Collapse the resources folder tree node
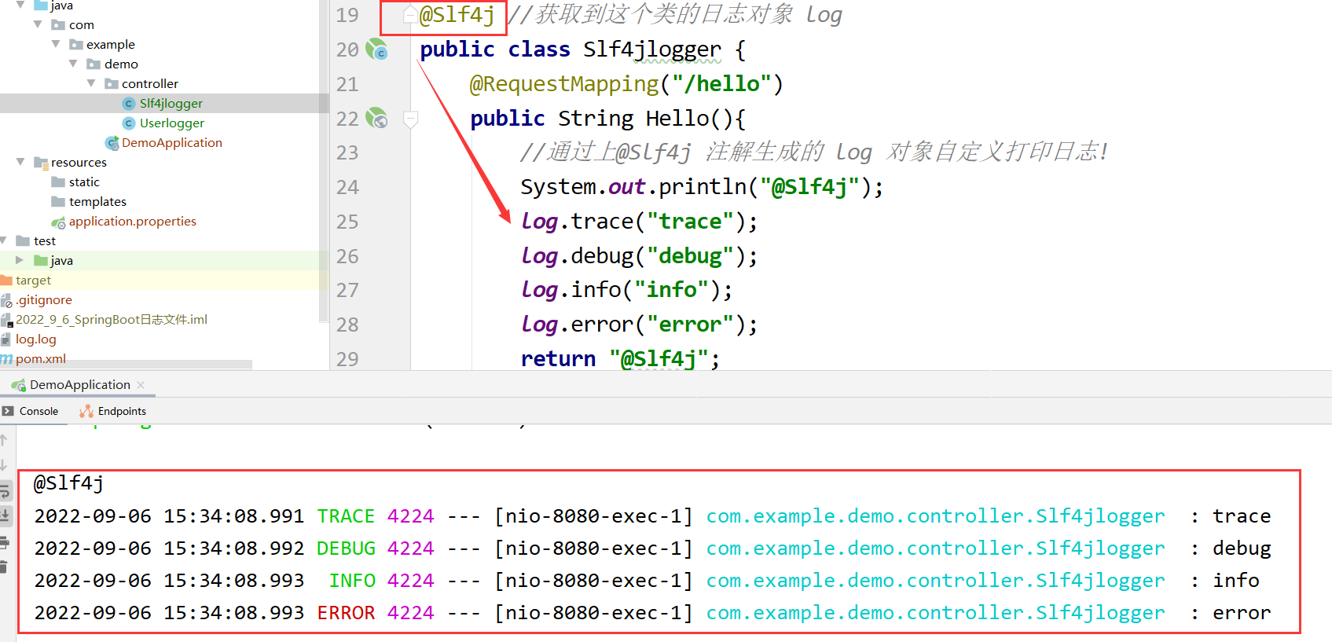Screen dimensions: 1332x642 point(20,162)
